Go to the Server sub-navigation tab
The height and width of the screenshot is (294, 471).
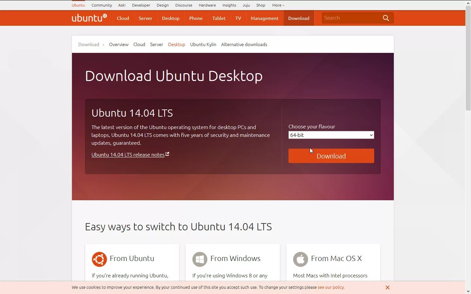click(156, 44)
